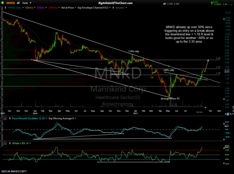Select the '180% rally' chart label
234x174 pixels.
169,70
